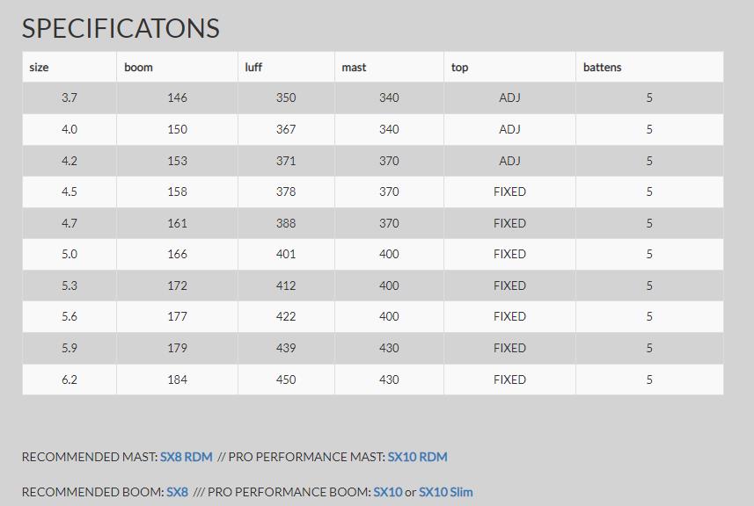
Task: Open the SX8 recommended boom link
Action: 177,492
